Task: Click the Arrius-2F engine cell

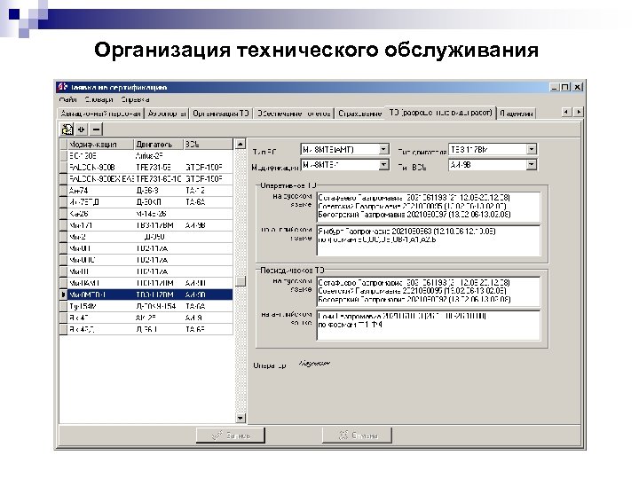Action: [159, 155]
